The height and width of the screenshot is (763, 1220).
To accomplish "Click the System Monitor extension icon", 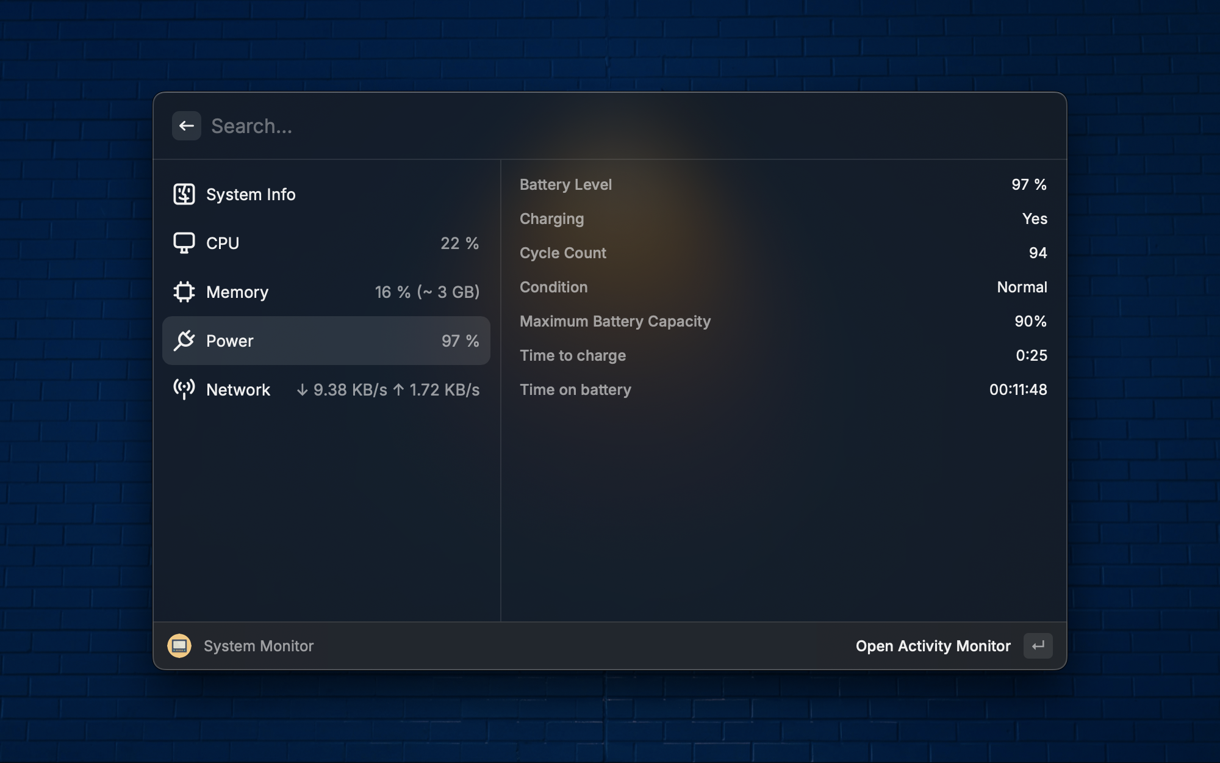I will coord(179,646).
